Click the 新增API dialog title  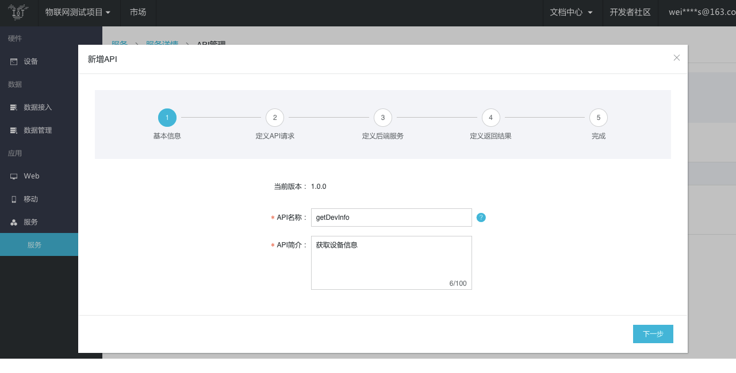(x=102, y=59)
